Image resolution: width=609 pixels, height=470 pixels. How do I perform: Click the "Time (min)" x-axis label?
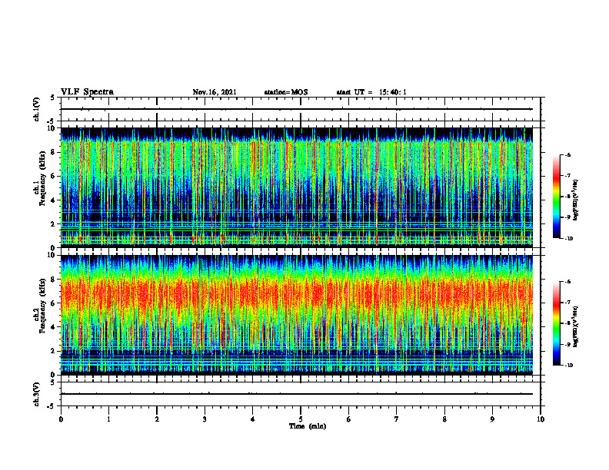coord(308,426)
